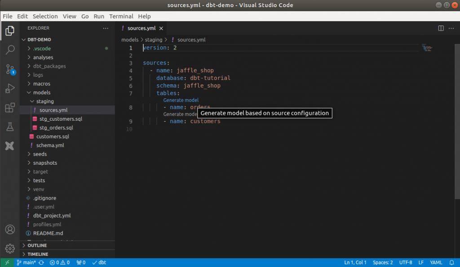Open the Explorer view in activity bar
Screen dimensions: 460x267
10,31
